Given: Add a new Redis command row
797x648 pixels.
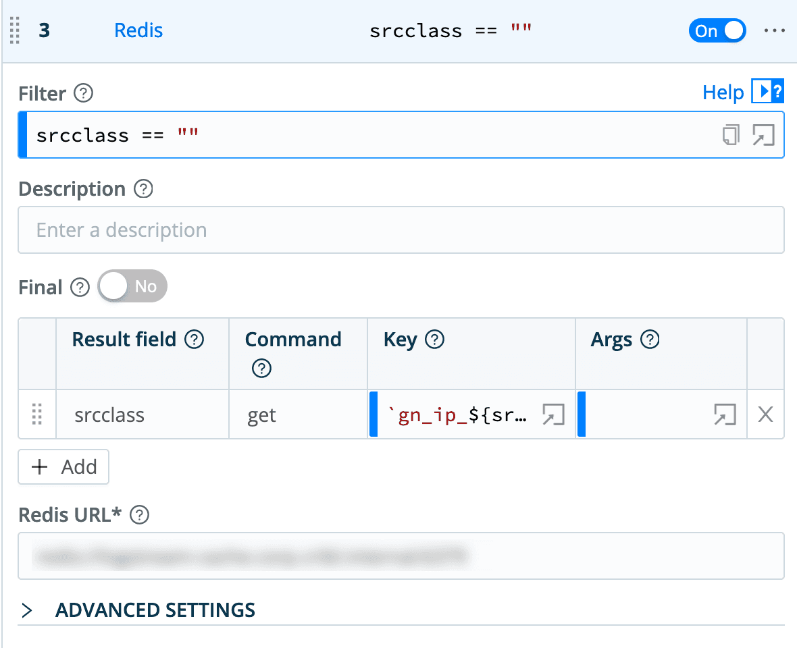Looking at the screenshot, I should [63, 466].
